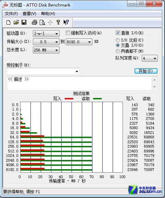Maximize the ATTO Disk Benchmark window
Image resolution: width=165 pixels, height=198 pixels.
141,4
